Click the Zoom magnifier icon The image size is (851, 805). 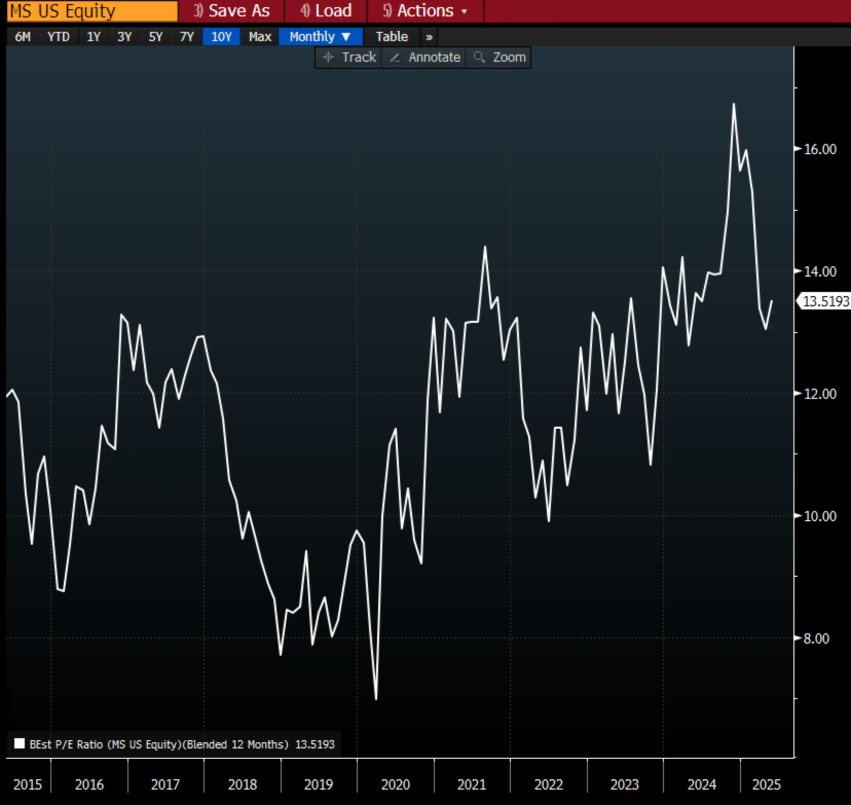(479, 57)
